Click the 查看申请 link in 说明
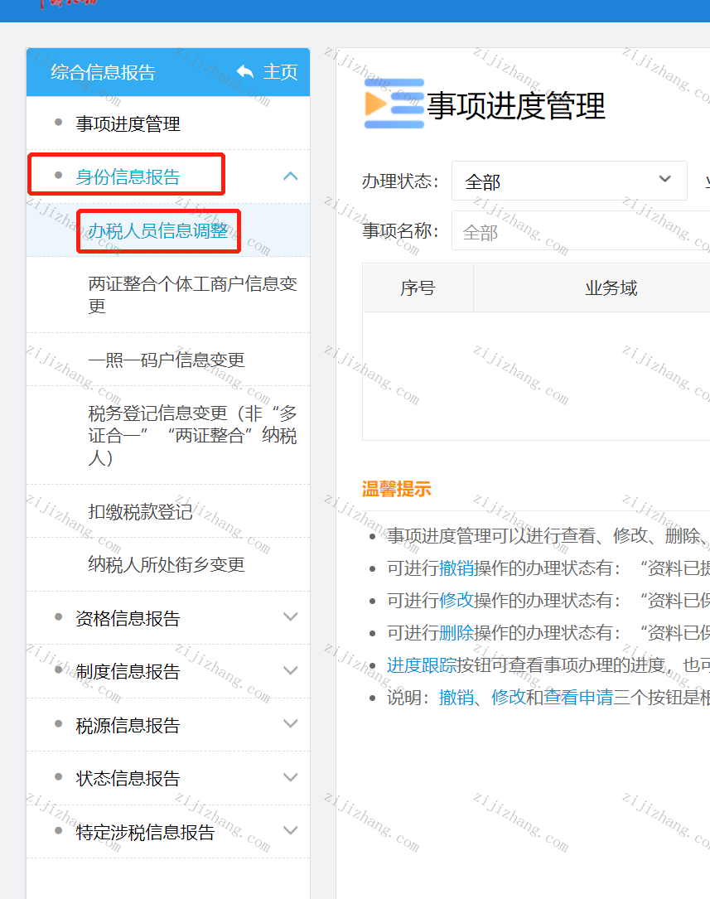 578,697
